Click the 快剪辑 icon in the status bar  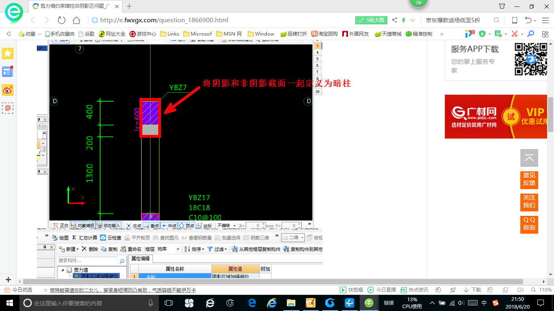(351, 290)
